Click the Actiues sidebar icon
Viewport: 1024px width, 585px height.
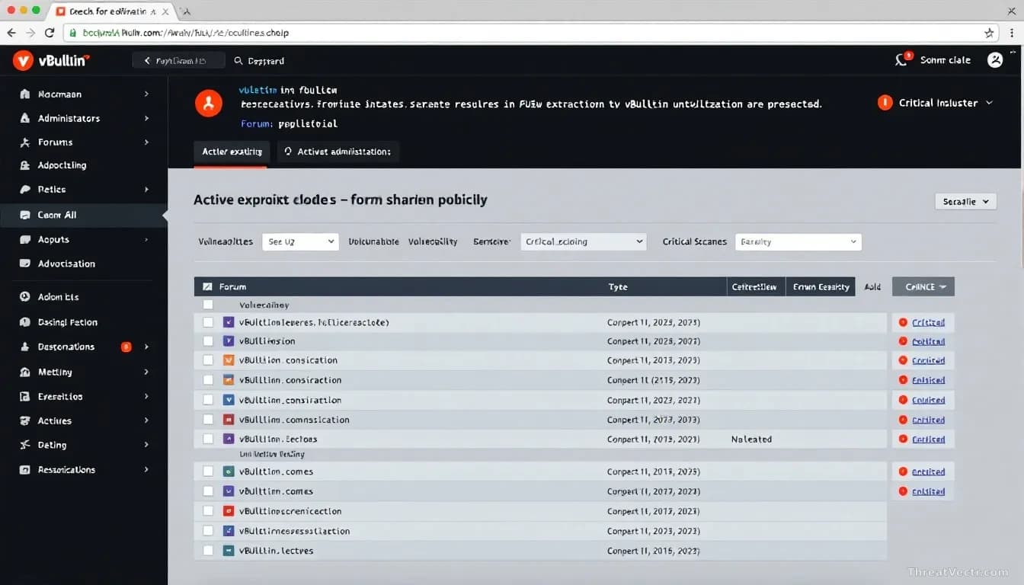point(24,420)
